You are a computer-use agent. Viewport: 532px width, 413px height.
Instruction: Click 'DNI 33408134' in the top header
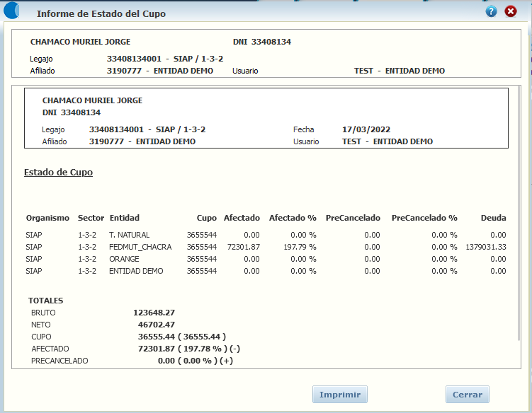click(x=262, y=42)
